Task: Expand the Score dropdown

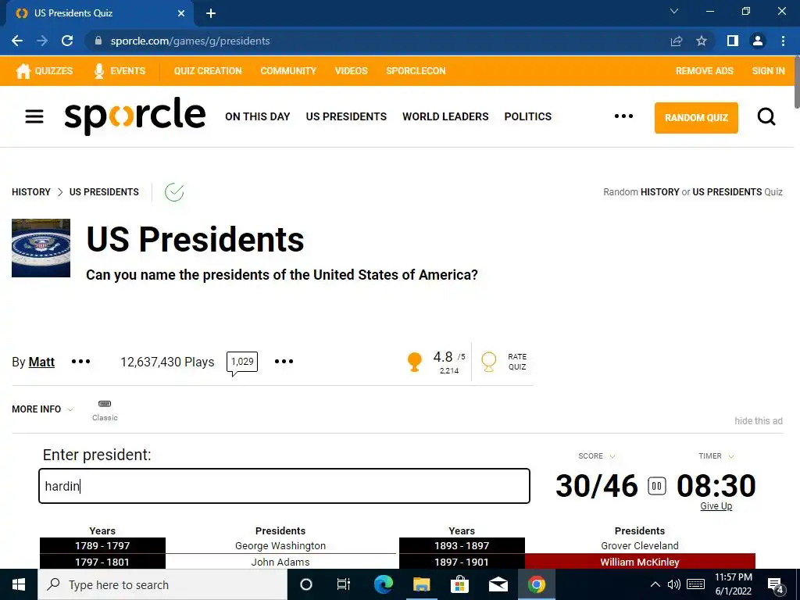Action: [x=596, y=456]
